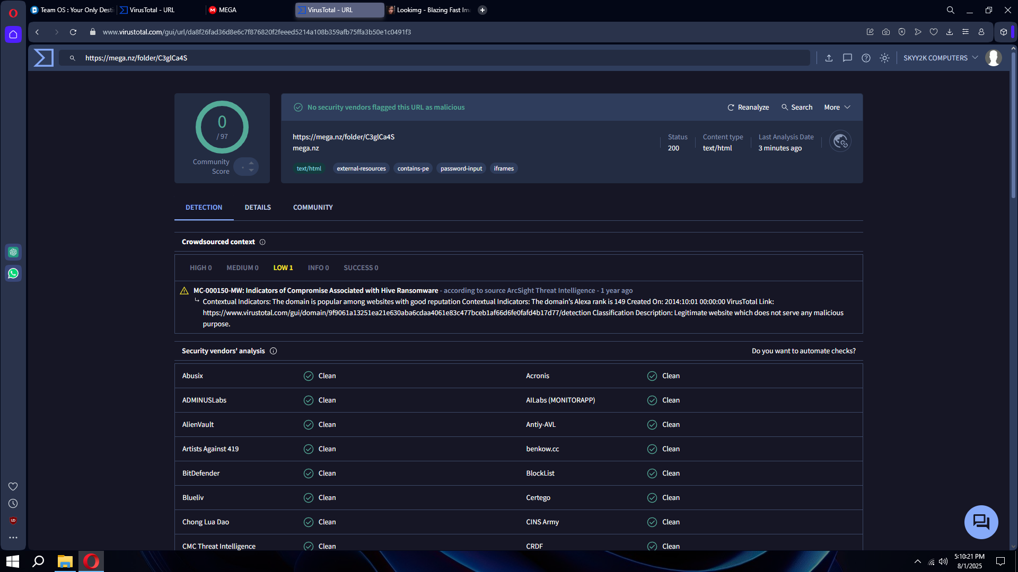Click the Crowdsourced context info icon
Screen dimensions: 1018x572
point(262,242)
